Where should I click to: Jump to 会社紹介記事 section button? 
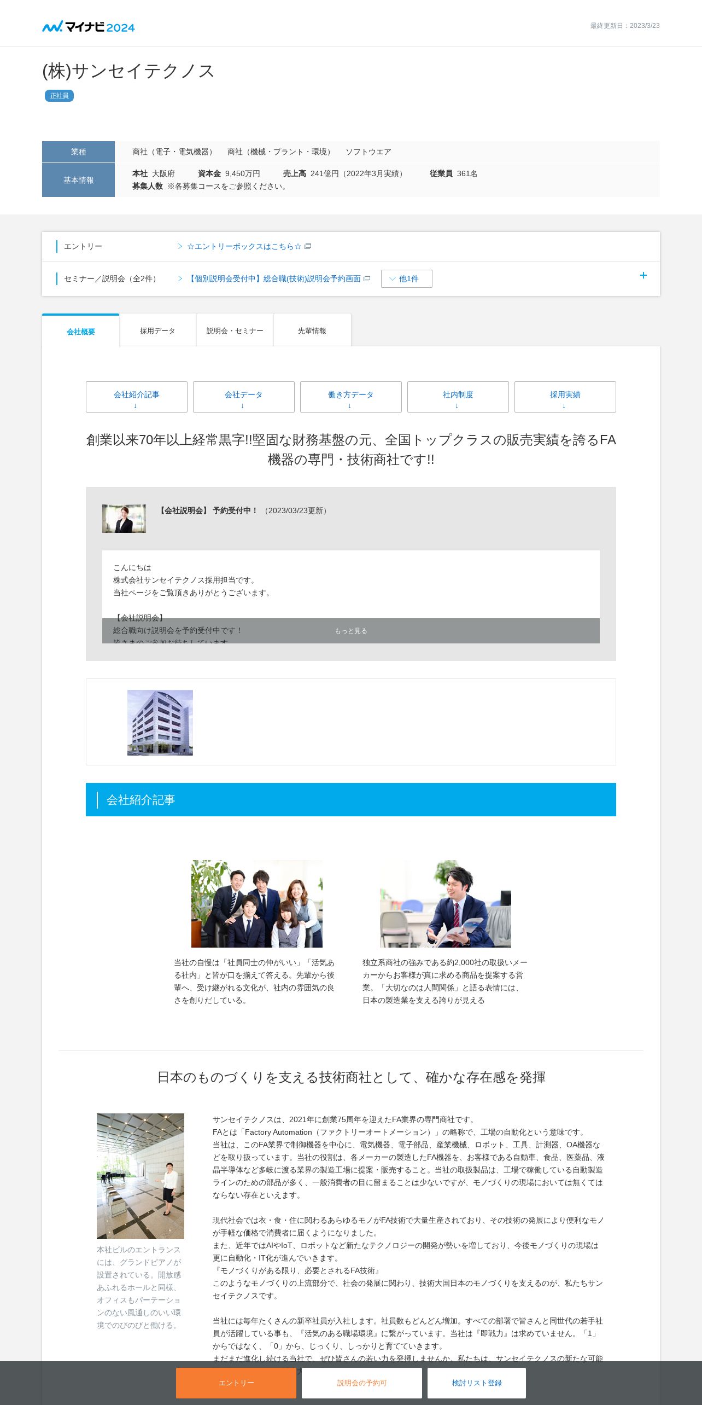coord(137,397)
